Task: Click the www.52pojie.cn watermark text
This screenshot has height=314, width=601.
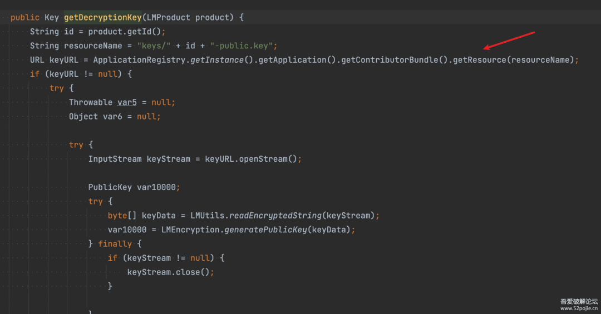Action: click(x=579, y=308)
